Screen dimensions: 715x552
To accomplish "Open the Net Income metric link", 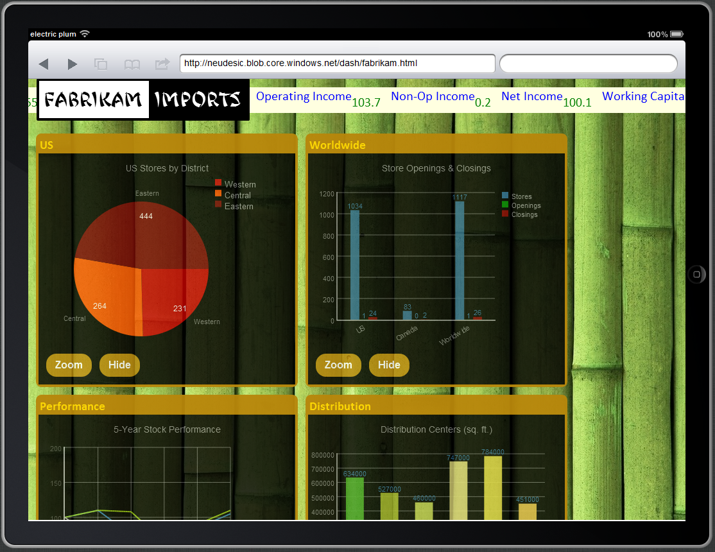I will click(531, 96).
